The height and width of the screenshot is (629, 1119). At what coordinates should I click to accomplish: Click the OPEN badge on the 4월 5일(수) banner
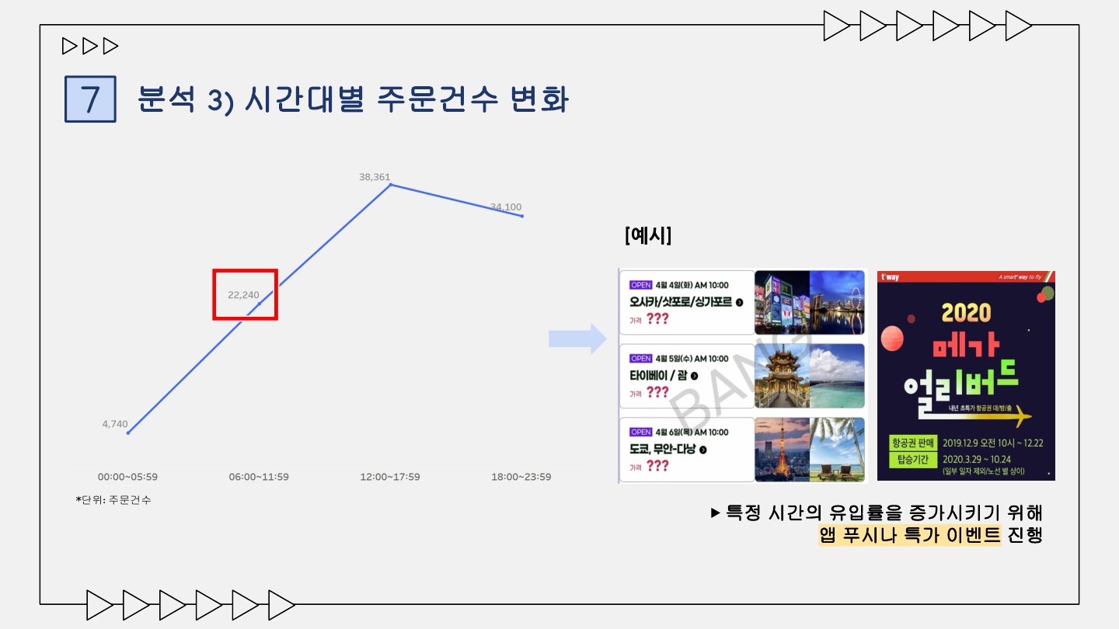pos(640,359)
